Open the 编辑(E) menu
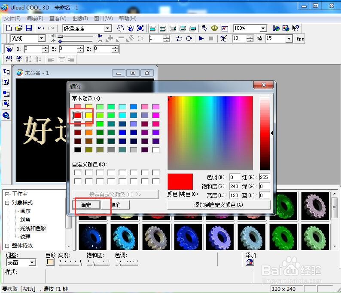The image size is (341, 293). coord(35,19)
